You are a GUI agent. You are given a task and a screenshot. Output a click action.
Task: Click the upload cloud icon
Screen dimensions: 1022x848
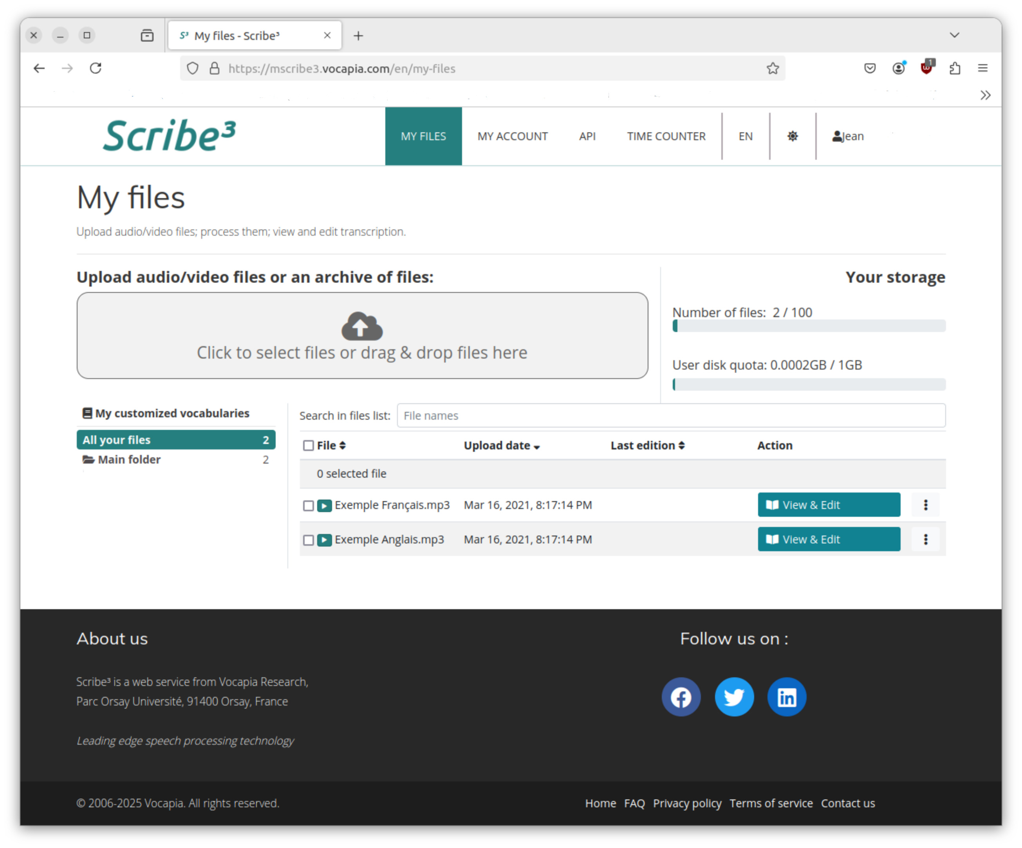click(x=362, y=327)
